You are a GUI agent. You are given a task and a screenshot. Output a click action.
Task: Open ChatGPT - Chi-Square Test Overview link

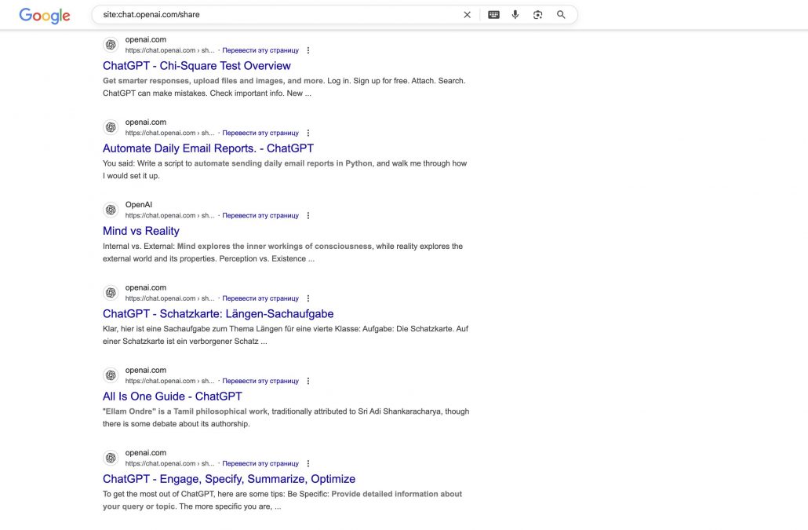tap(196, 66)
